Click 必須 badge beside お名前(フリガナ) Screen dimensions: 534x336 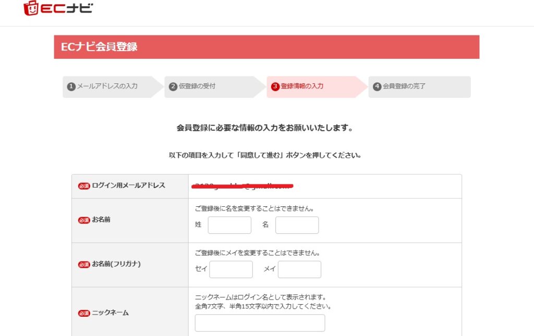[x=84, y=265]
